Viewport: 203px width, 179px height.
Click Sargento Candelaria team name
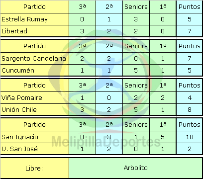point(34,59)
